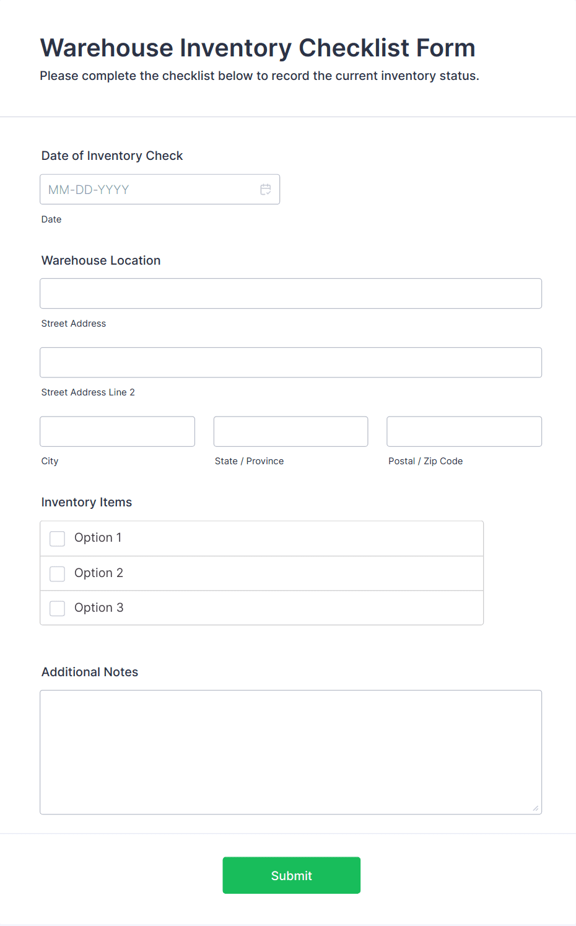Click the 'Option 3' label text
The image size is (576, 926).
pos(98,608)
